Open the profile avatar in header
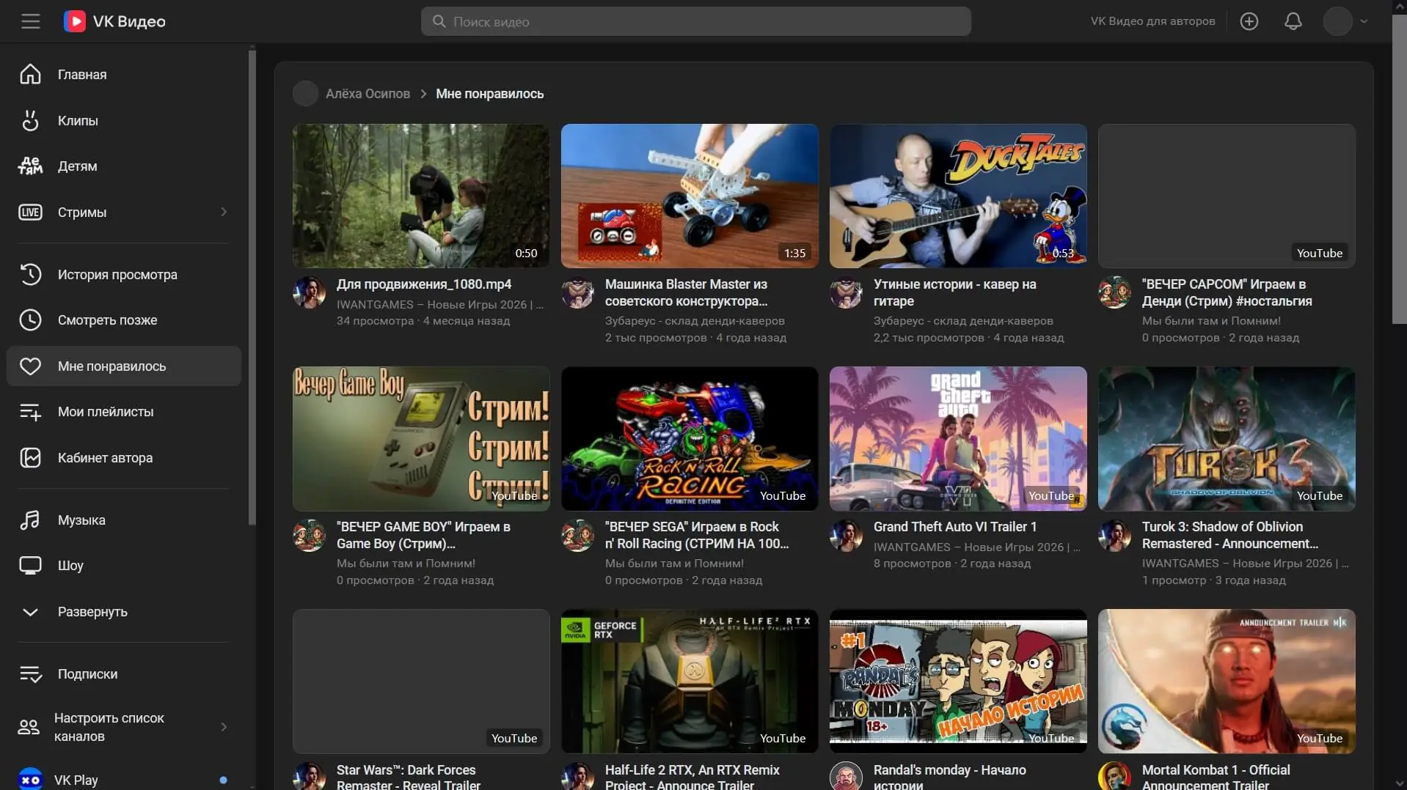 tap(1337, 21)
